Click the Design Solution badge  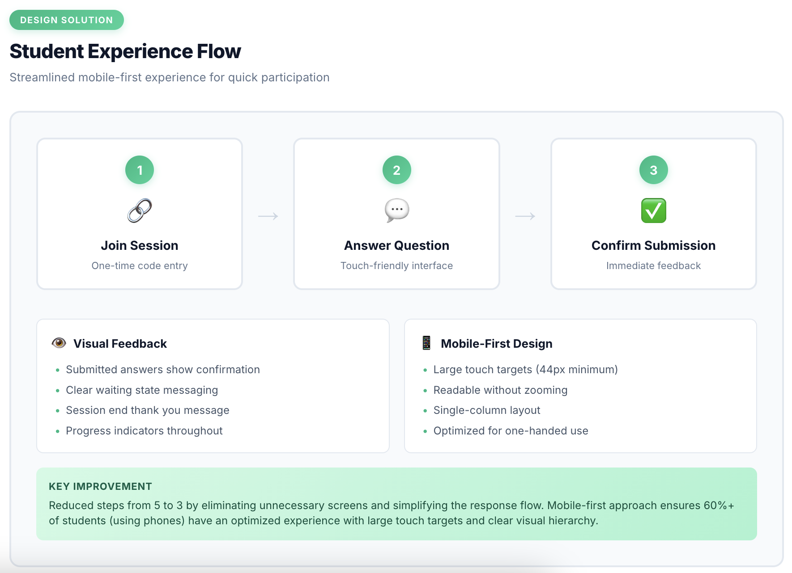pos(67,20)
